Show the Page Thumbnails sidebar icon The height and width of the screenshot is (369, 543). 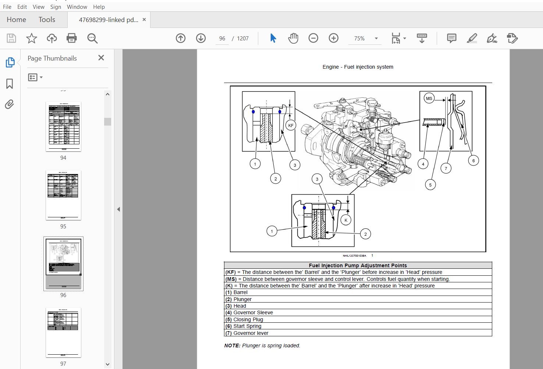pyautogui.click(x=10, y=62)
